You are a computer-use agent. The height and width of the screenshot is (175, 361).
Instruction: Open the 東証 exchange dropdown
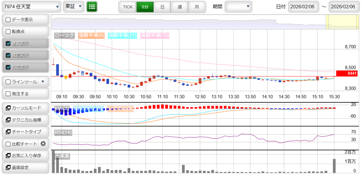pos(74,7)
